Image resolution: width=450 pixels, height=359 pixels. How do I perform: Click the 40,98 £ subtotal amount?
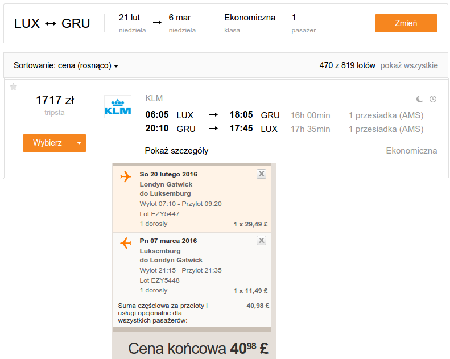pos(258,306)
